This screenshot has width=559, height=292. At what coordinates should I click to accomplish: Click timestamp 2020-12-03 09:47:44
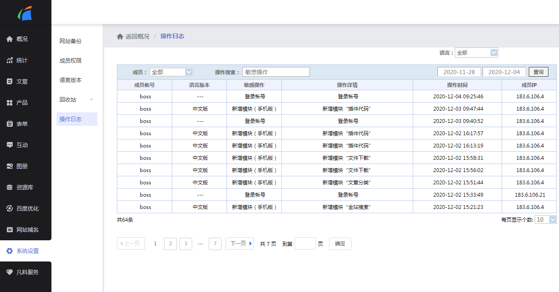(458, 109)
